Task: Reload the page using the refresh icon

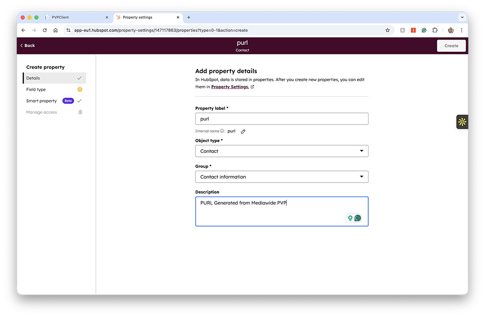Action: pyautogui.click(x=45, y=30)
